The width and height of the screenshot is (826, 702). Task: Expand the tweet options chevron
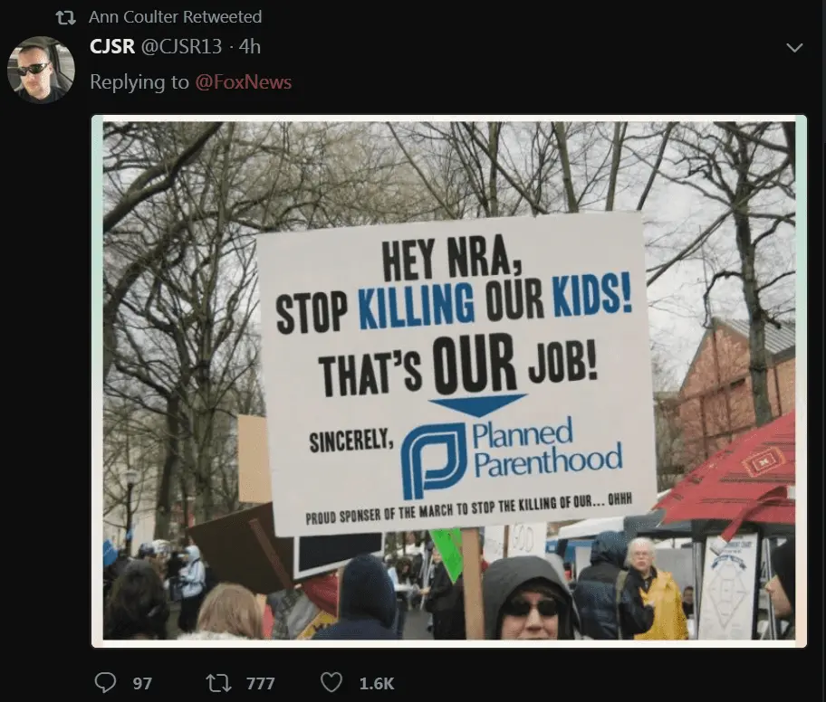point(794,47)
